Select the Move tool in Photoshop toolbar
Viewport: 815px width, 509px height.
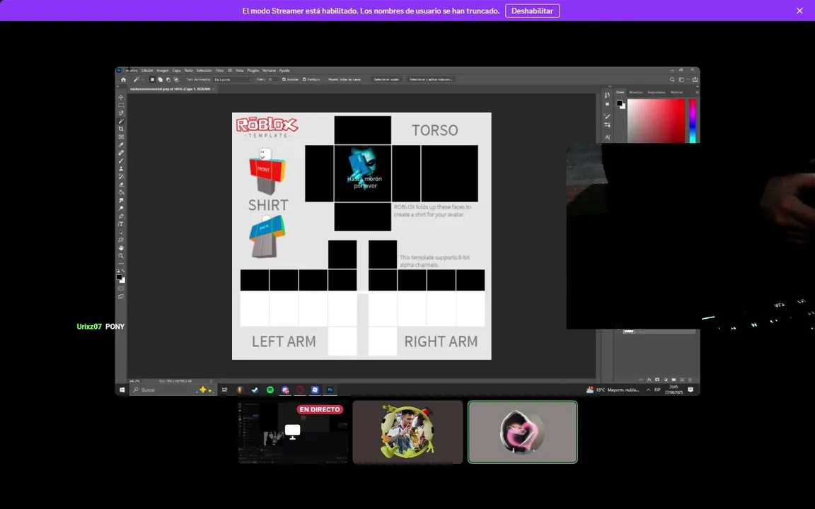[x=121, y=97]
